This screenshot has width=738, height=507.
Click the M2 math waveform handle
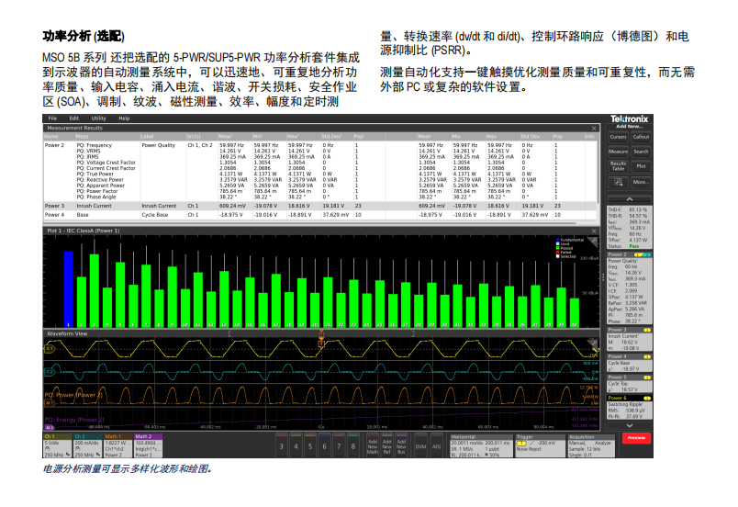50,427
